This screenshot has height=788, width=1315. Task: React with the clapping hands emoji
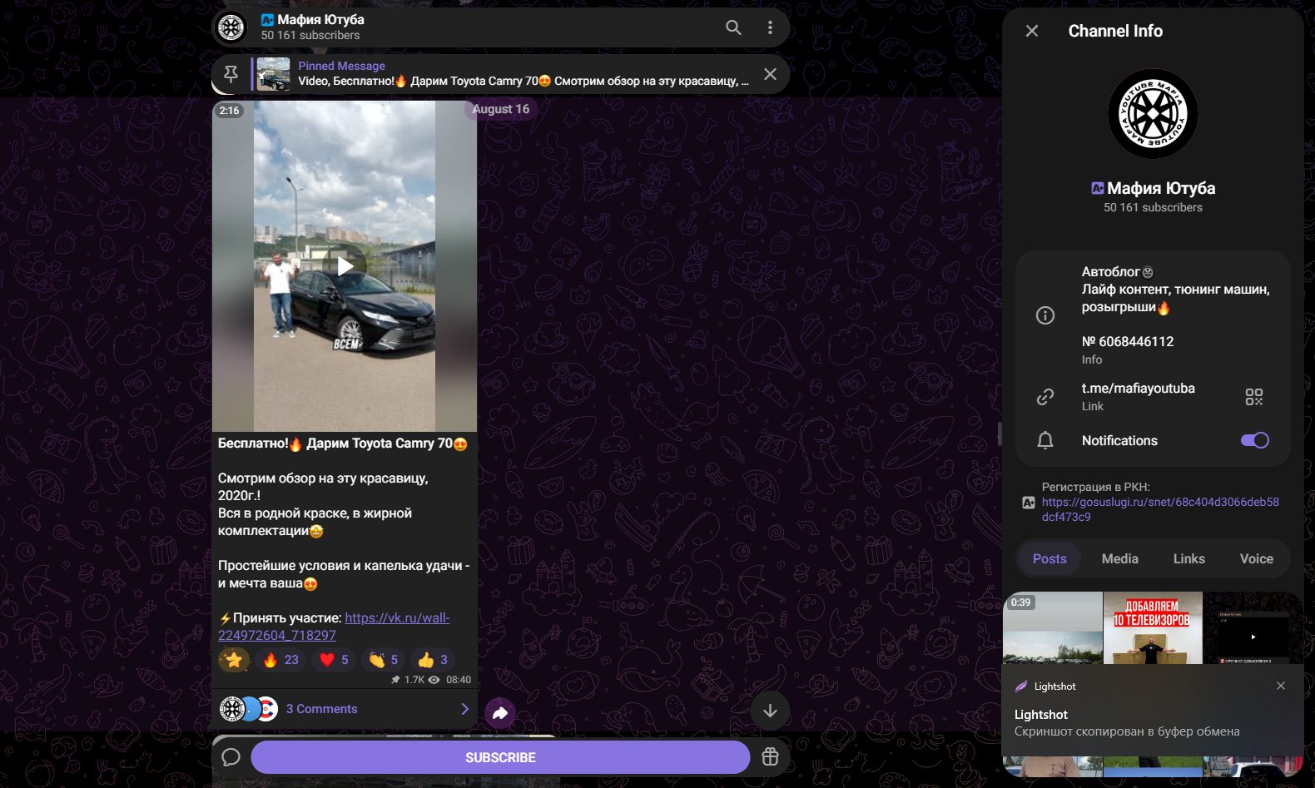pyautogui.click(x=384, y=660)
